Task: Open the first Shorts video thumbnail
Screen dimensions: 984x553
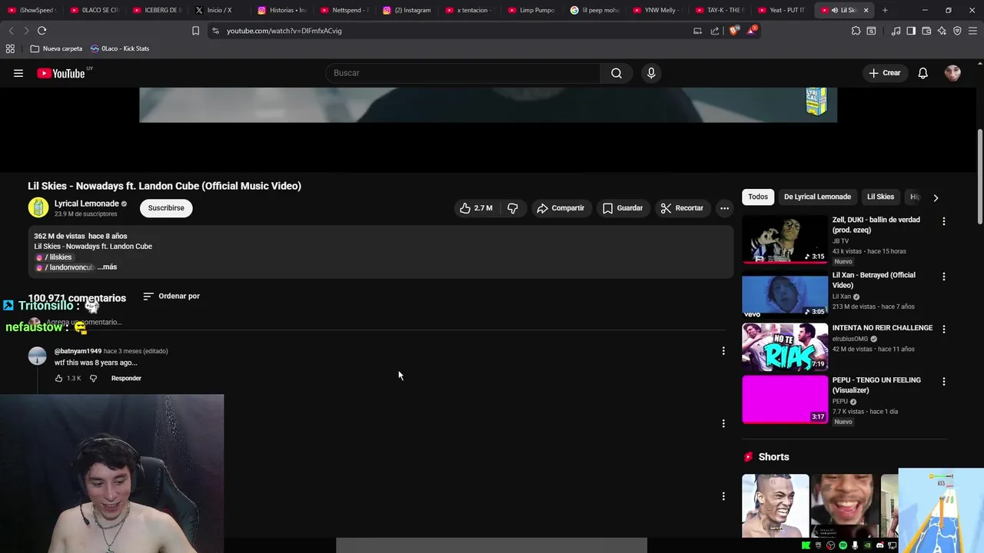Action: click(775, 505)
